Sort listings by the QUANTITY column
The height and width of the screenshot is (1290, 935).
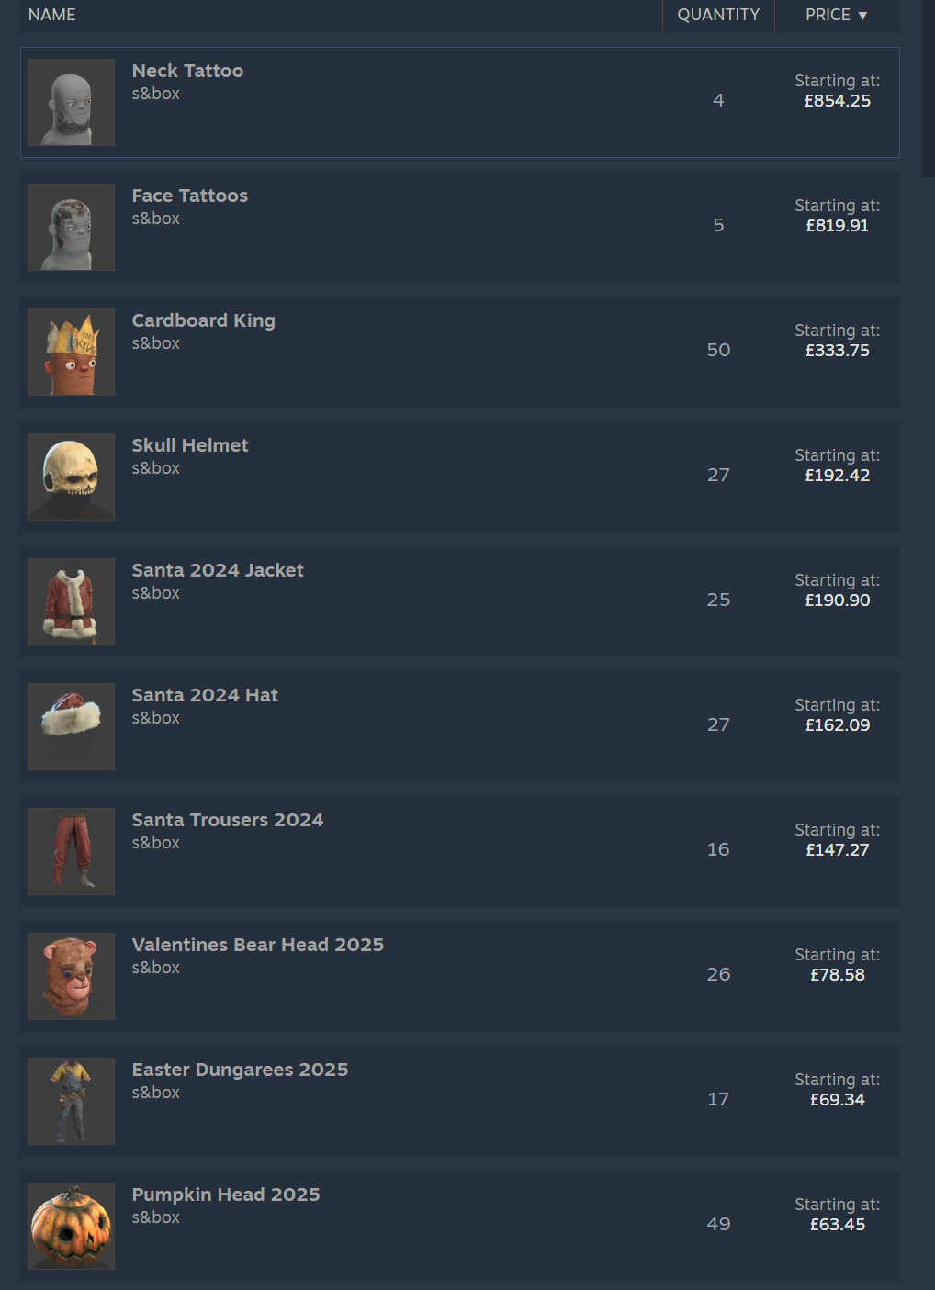(x=718, y=15)
